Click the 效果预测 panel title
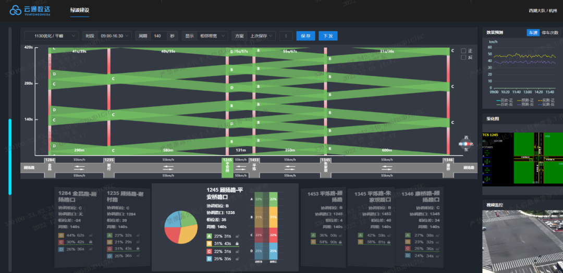The width and height of the screenshot is (563, 273). (x=495, y=33)
